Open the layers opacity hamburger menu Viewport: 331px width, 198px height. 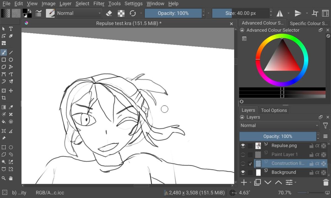point(325,136)
